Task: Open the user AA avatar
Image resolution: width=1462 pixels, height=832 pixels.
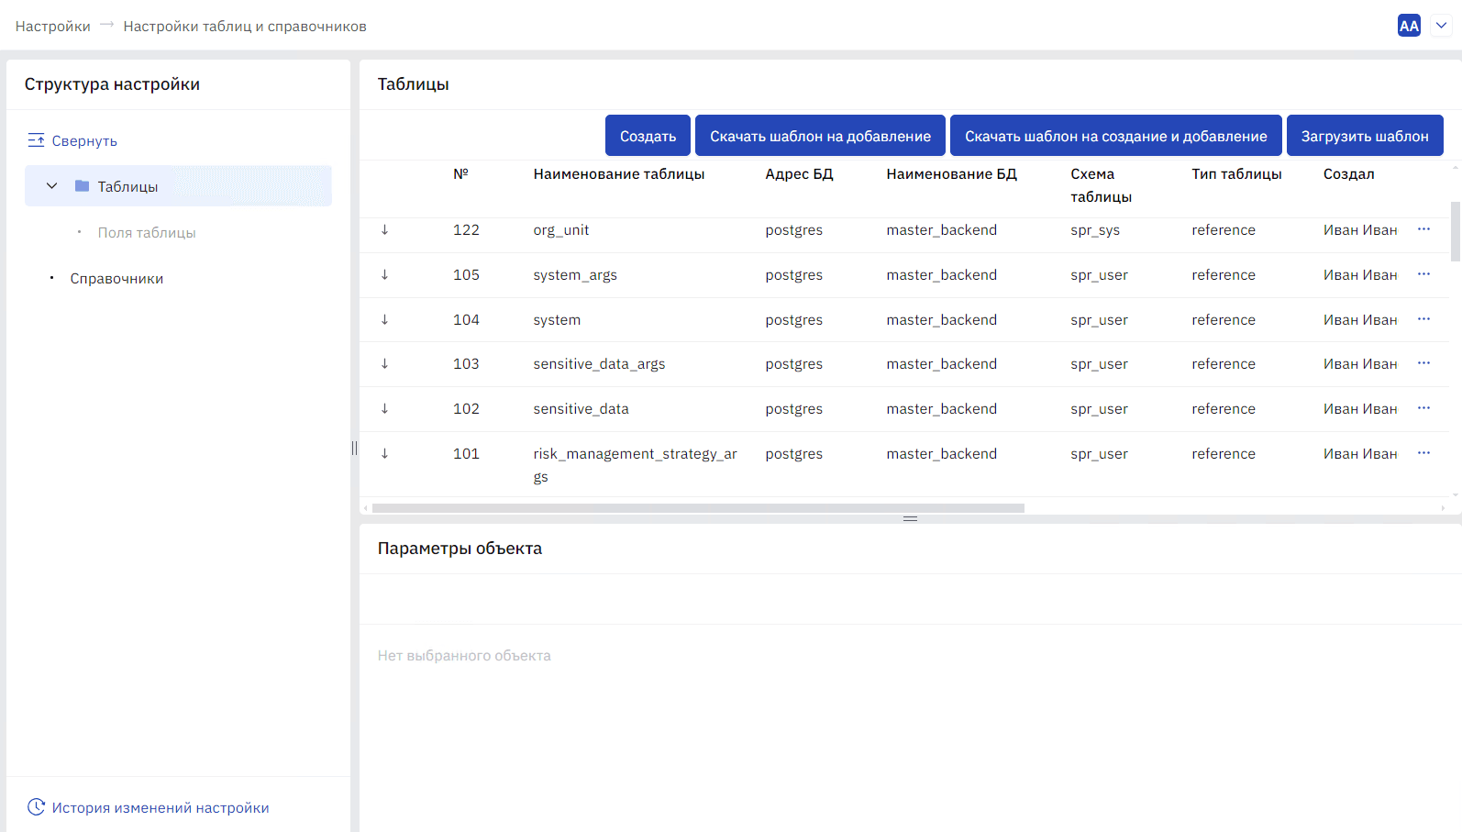Action: click(x=1409, y=26)
